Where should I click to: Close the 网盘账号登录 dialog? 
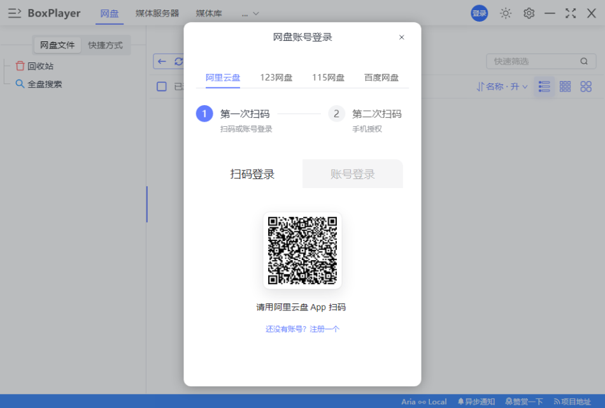pyautogui.click(x=402, y=37)
